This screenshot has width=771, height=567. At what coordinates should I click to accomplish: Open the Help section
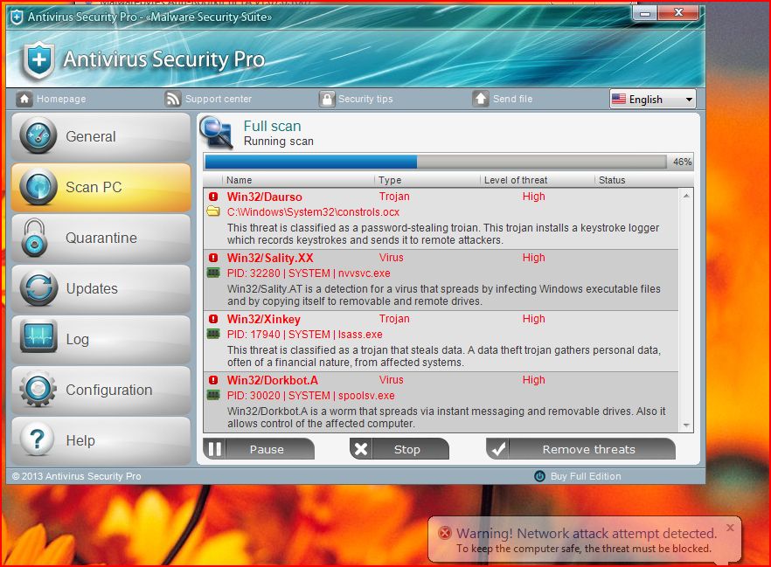[101, 440]
